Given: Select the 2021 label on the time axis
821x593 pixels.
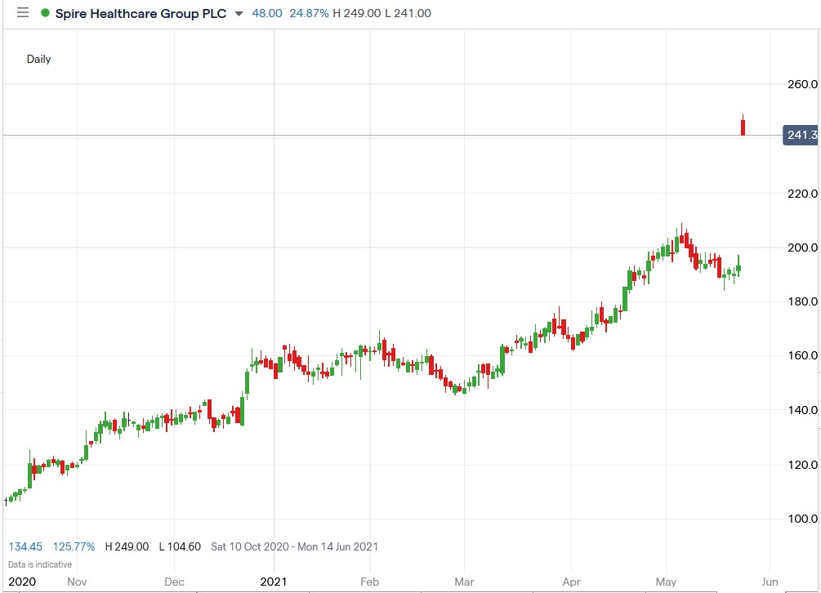Looking at the screenshot, I should [275, 582].
